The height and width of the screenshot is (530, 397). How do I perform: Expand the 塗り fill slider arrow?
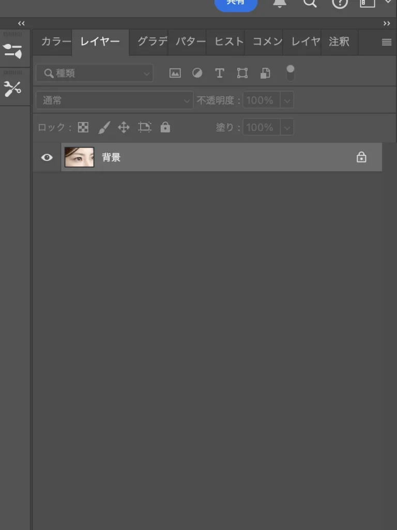click(287, 127)
